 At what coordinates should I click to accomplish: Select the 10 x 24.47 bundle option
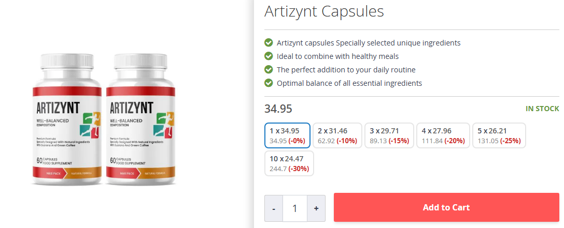click(x=289, y=163)
